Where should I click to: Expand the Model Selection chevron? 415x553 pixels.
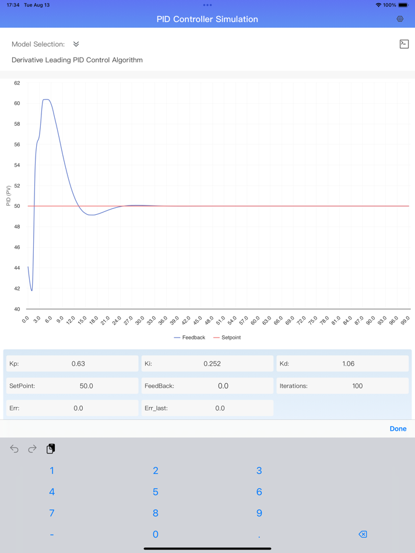(x=76, y=44)
